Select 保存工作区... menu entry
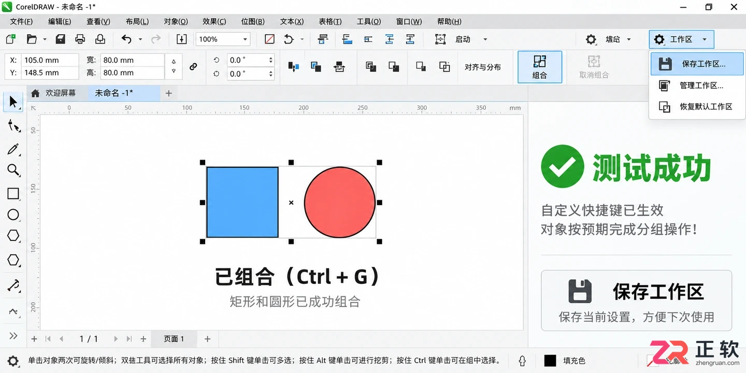Screen dimensions: 746x373 [x=697, y=64]
